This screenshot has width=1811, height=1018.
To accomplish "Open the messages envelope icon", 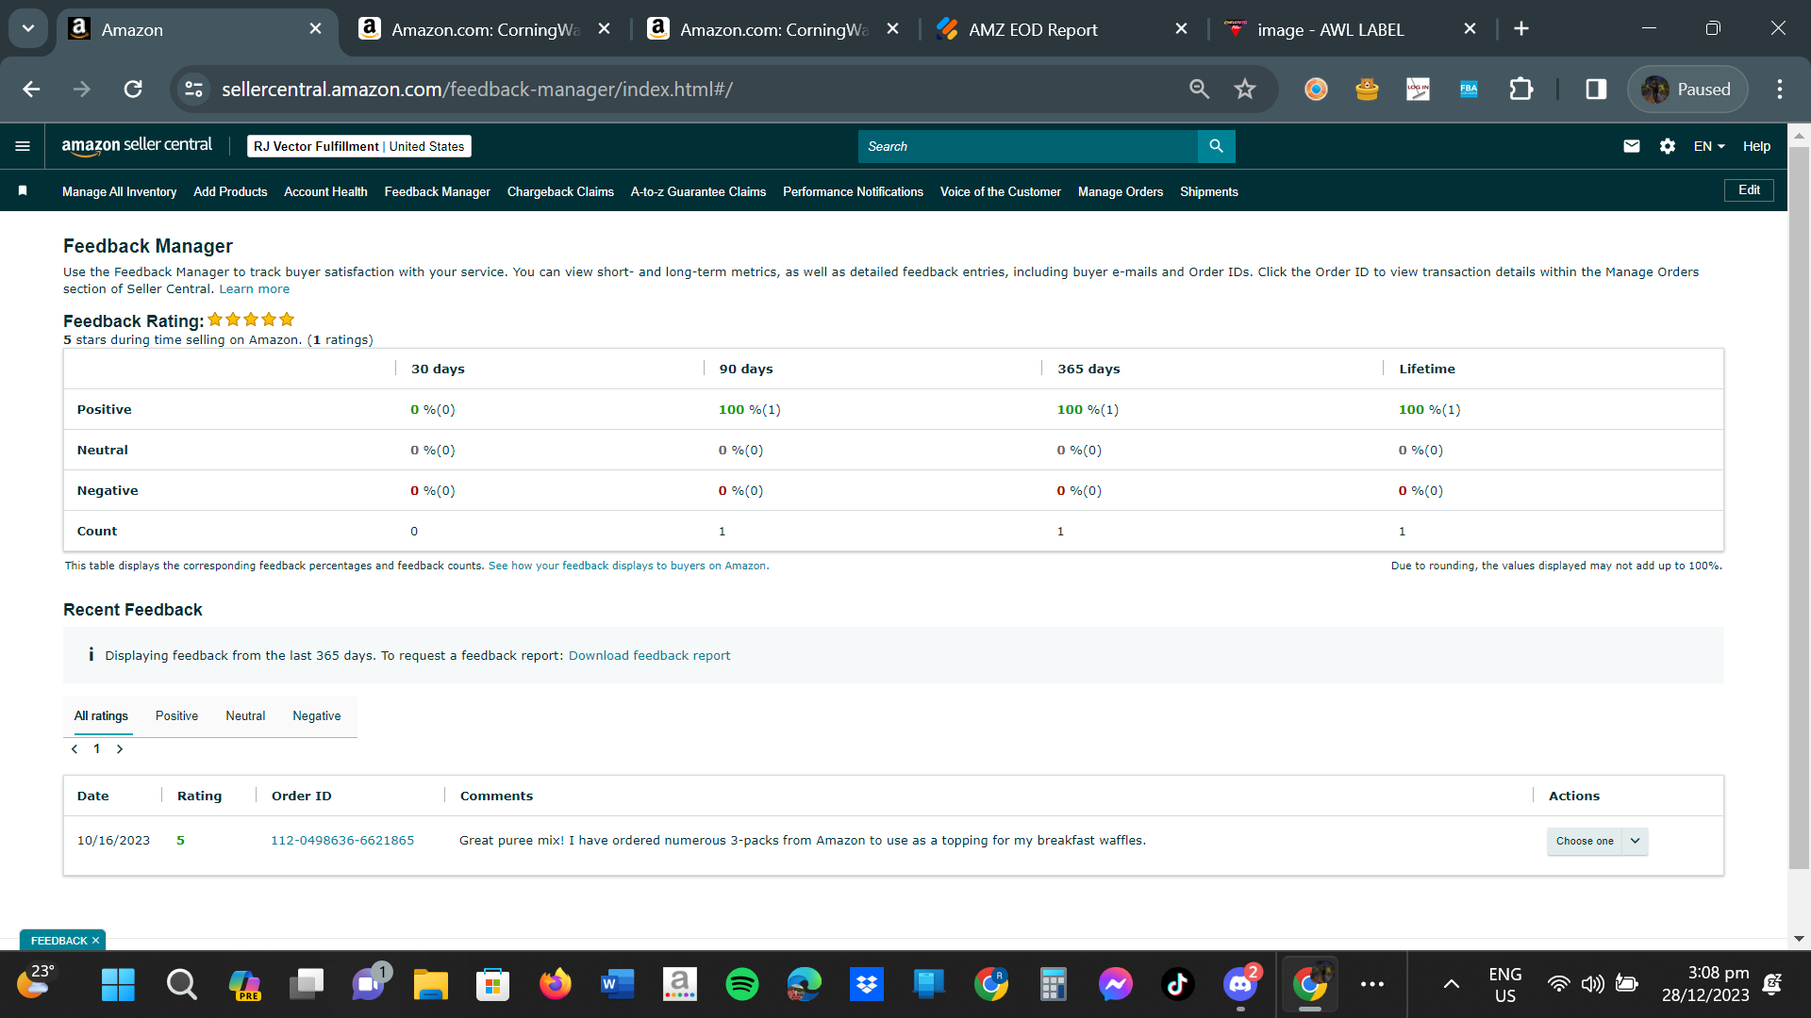I will (1632, 146).
